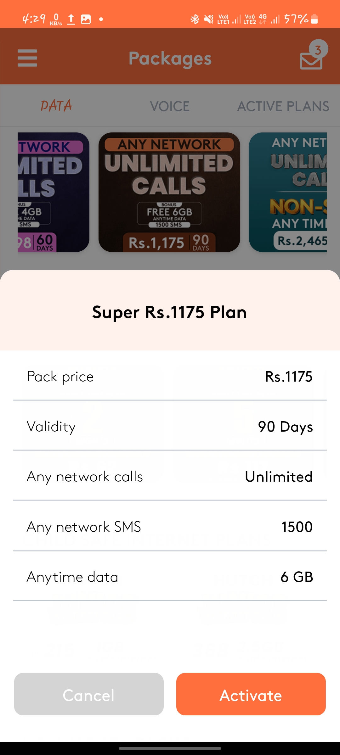Tap the muted sound status icon
340x755 pixels.
point(208,19)
